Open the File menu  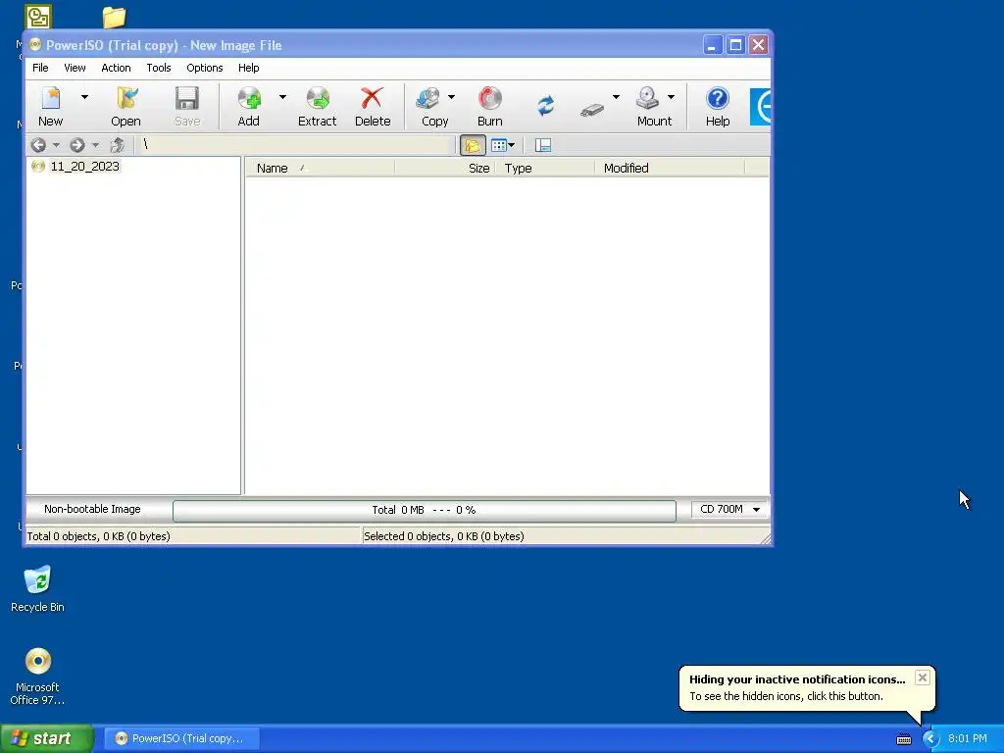pos(40,68)
